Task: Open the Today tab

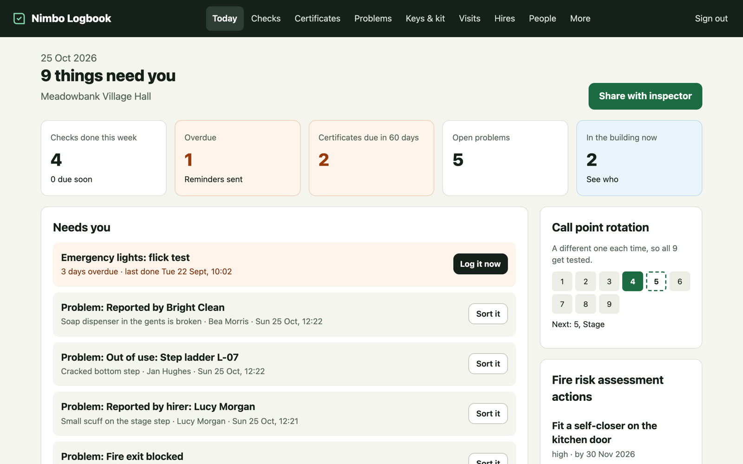Action: pyautogui.click(x=225, y=19)
